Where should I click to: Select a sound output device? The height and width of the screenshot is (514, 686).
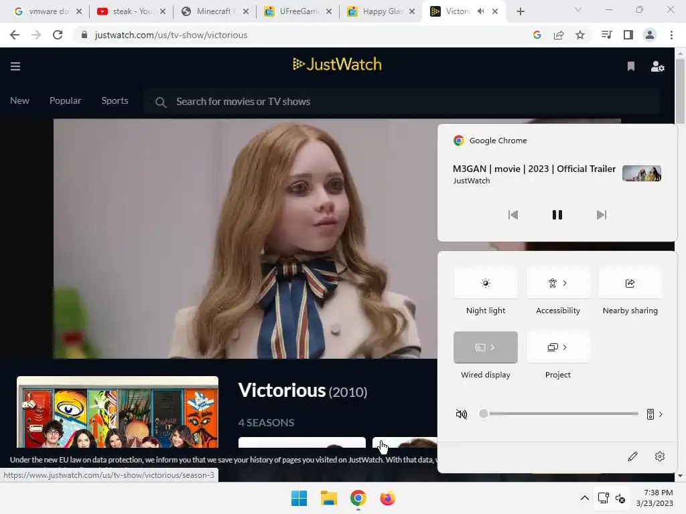click(655, 414)
